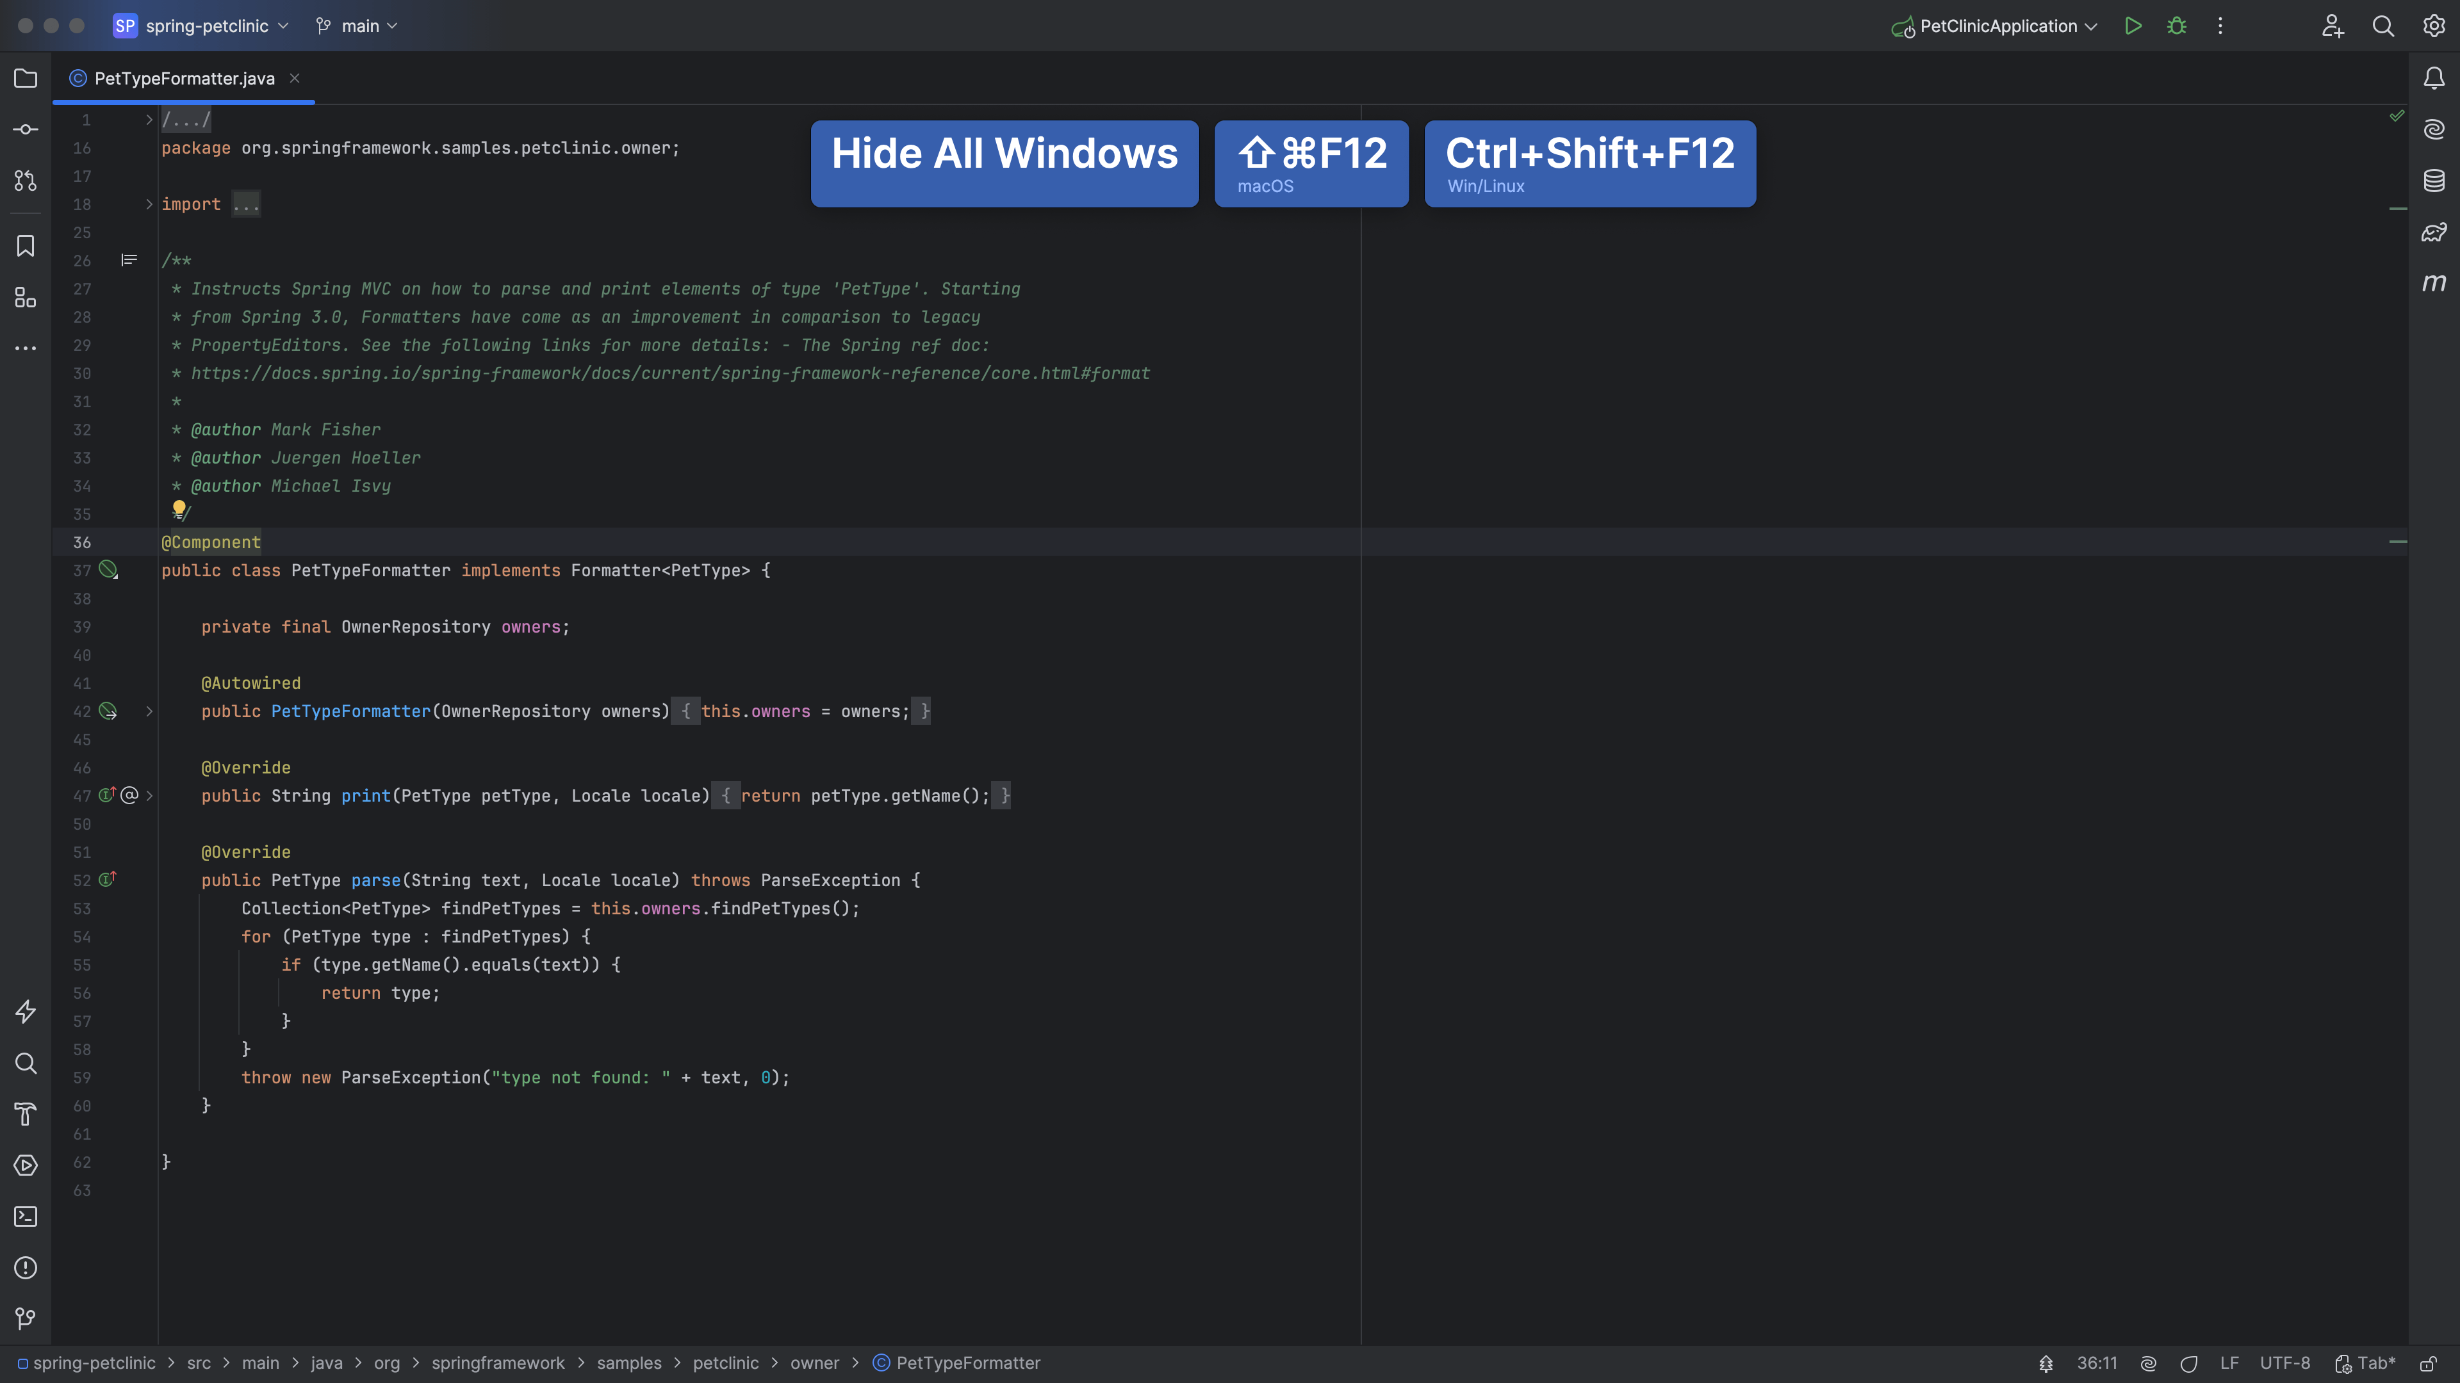Toggle read-only lock in status bar
This screenshot has width=2460, height=1383.
(x=2429, y=1363)
